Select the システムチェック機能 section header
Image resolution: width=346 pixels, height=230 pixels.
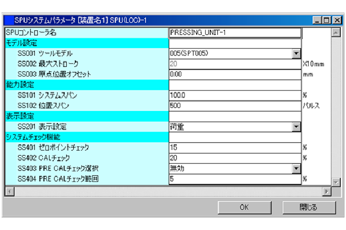point(87,137)
